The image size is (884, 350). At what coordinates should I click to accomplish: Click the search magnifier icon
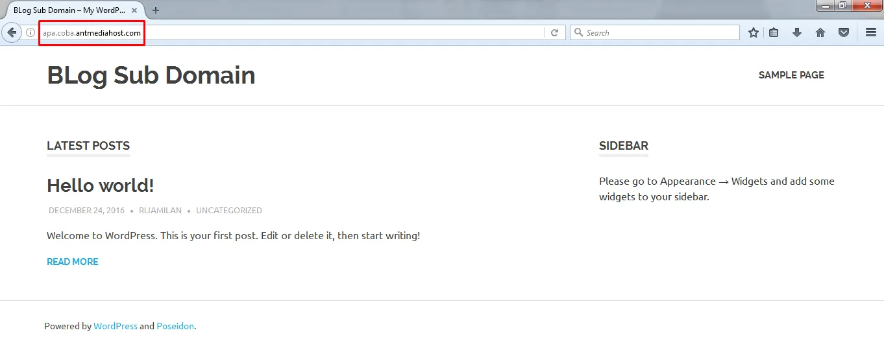pos(578,32)
